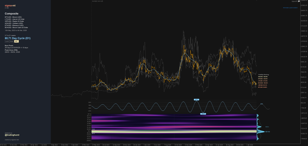
Task: Click the "Volatility Ranking" heading
Action: point(263,75)
